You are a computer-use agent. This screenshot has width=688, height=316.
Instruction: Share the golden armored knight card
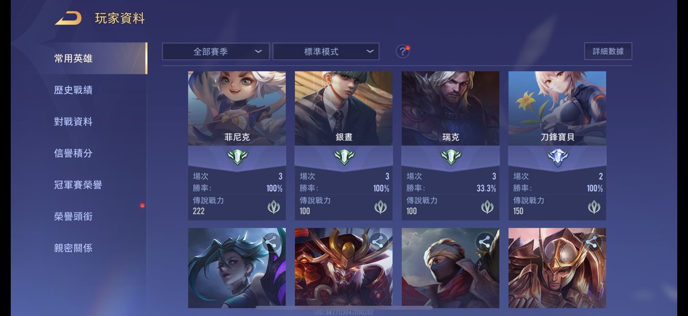tap(591, 241)
